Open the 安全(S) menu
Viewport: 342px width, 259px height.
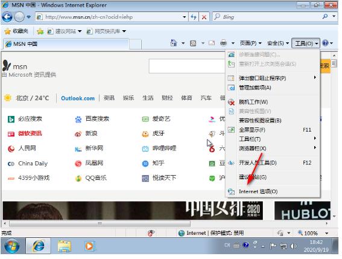coord(278,43)
